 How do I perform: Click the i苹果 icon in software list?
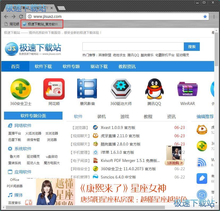(96, 152)
